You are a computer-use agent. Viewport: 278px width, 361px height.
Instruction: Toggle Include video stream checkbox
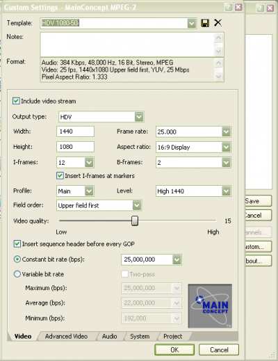tap(16, 101)
